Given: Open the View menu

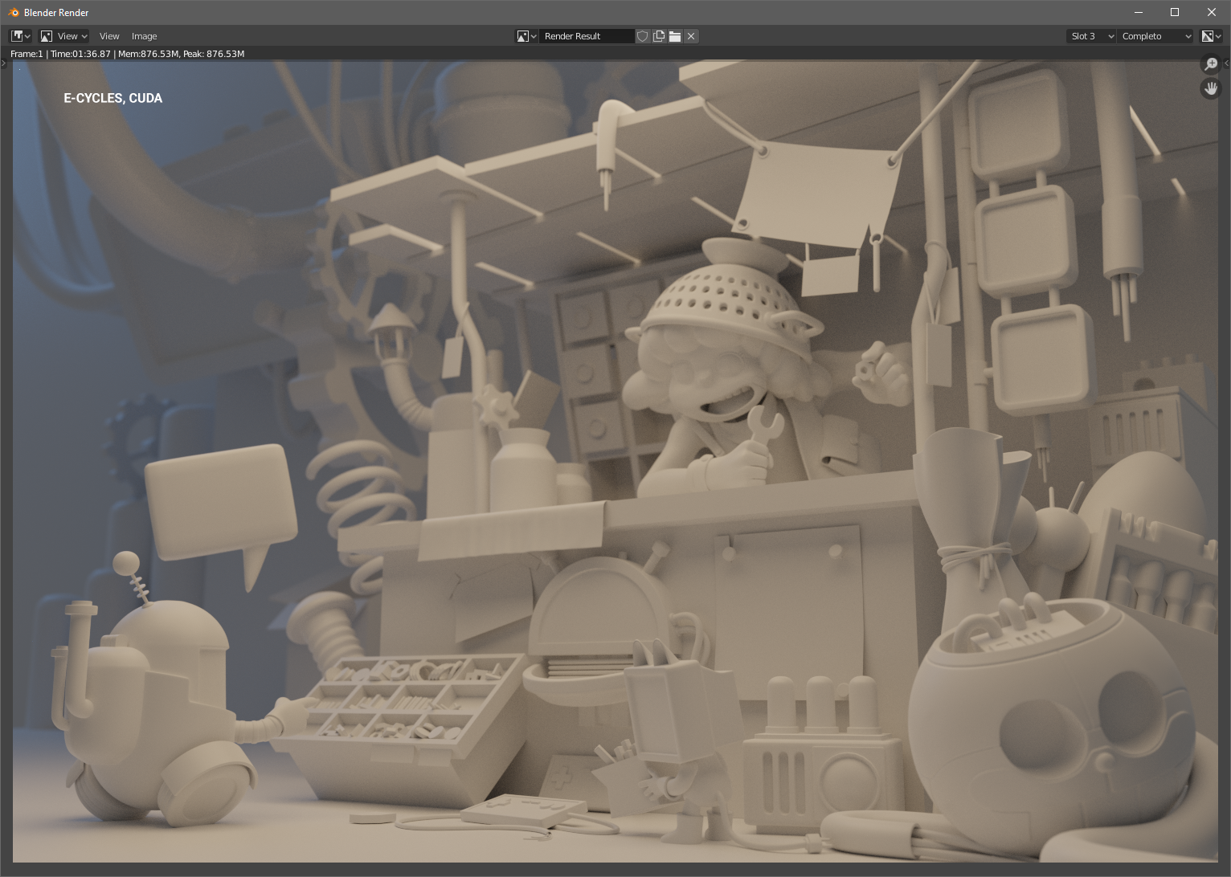Looking at the screenshot, I should point(109,36).
